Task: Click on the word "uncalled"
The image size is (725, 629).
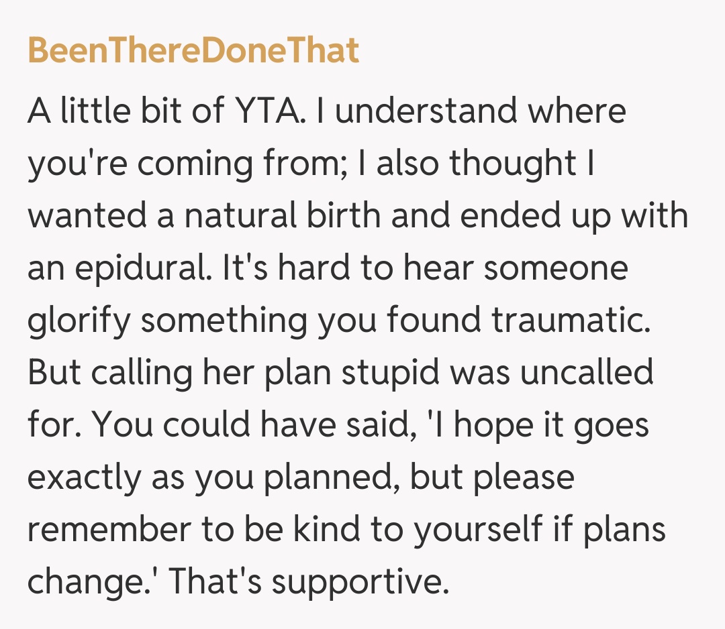Action: [x=587, y=374]
